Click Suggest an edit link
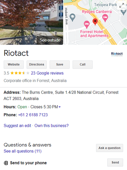The image size is (127, 170). [x=17, y=125]
